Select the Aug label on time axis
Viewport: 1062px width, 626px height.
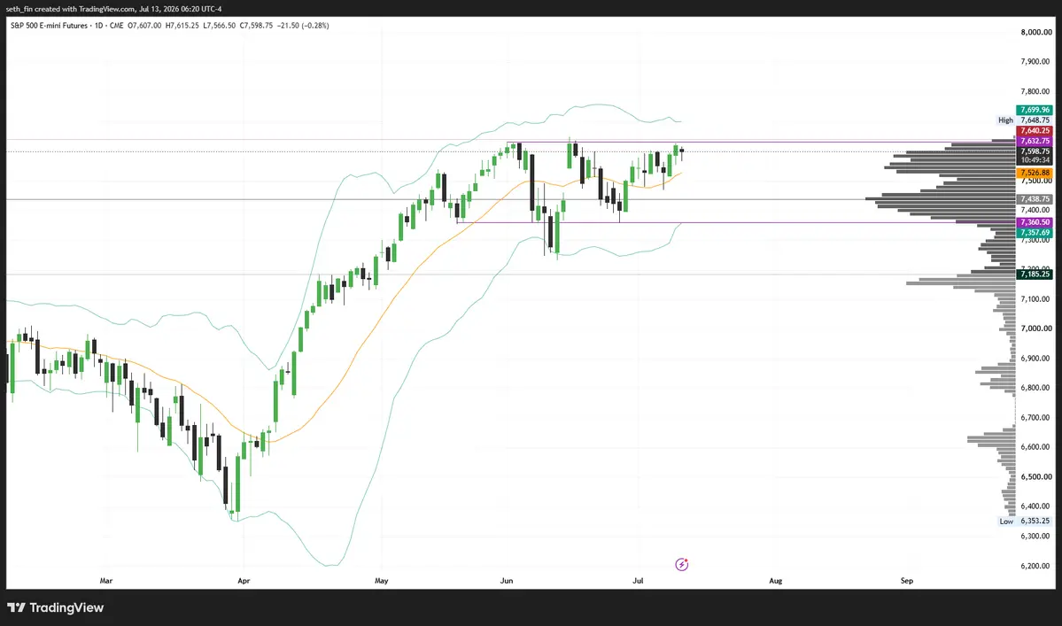(776, 581)
